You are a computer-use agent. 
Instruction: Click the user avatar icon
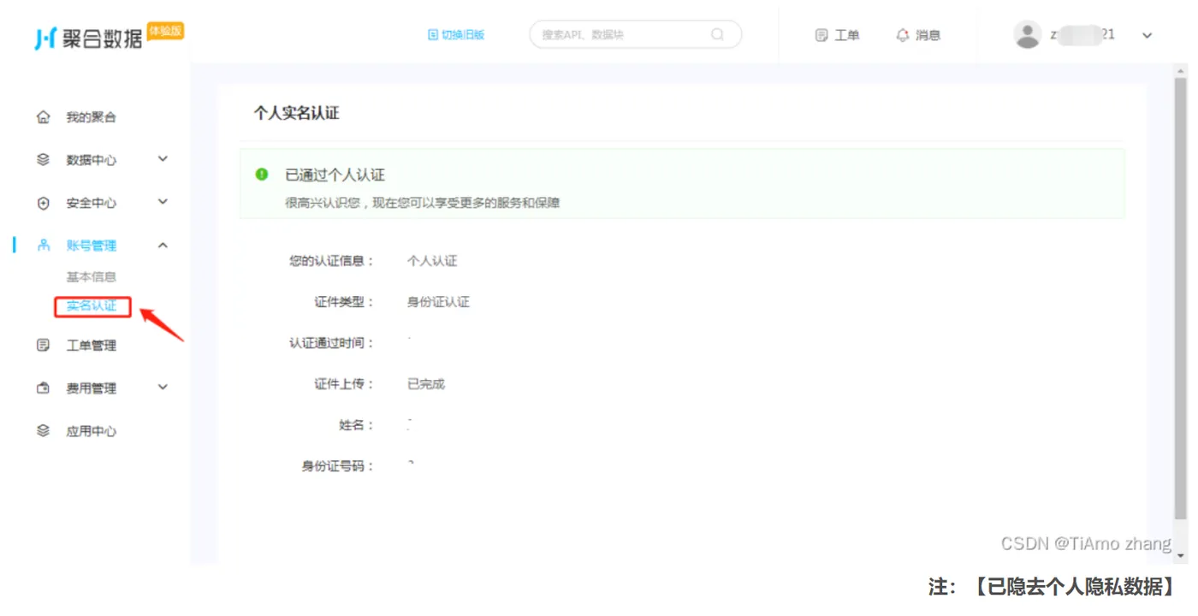click(x=1028, y=34)
